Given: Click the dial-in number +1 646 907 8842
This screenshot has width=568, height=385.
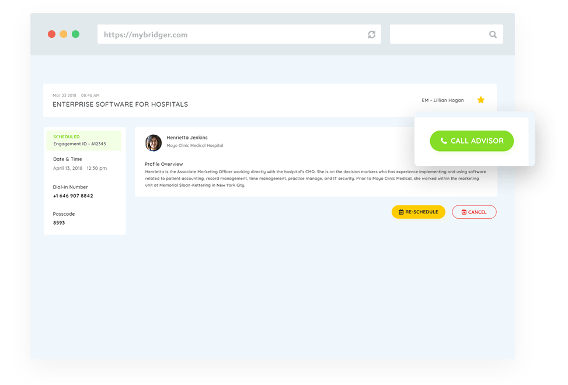Looking at the screenshot, I should point(73,196).
